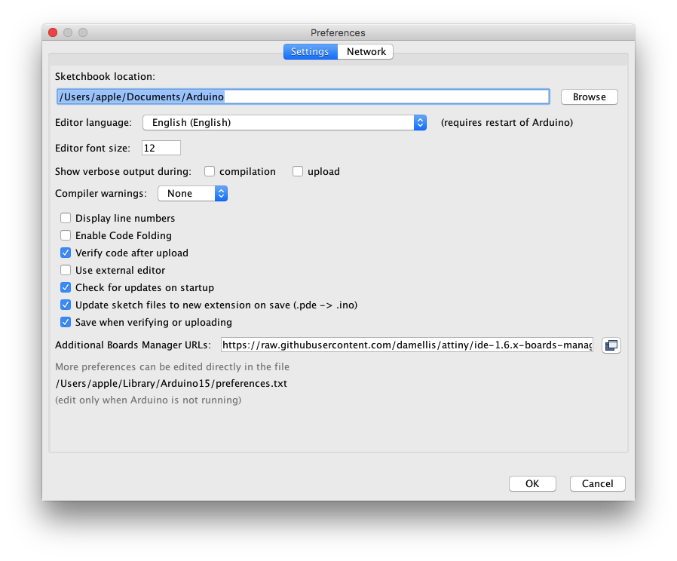Image resolution: width=677 pixels, height=561 pixels.
Task: Click the '(edit only when Arduino is not running)' text
Action: 148,400
